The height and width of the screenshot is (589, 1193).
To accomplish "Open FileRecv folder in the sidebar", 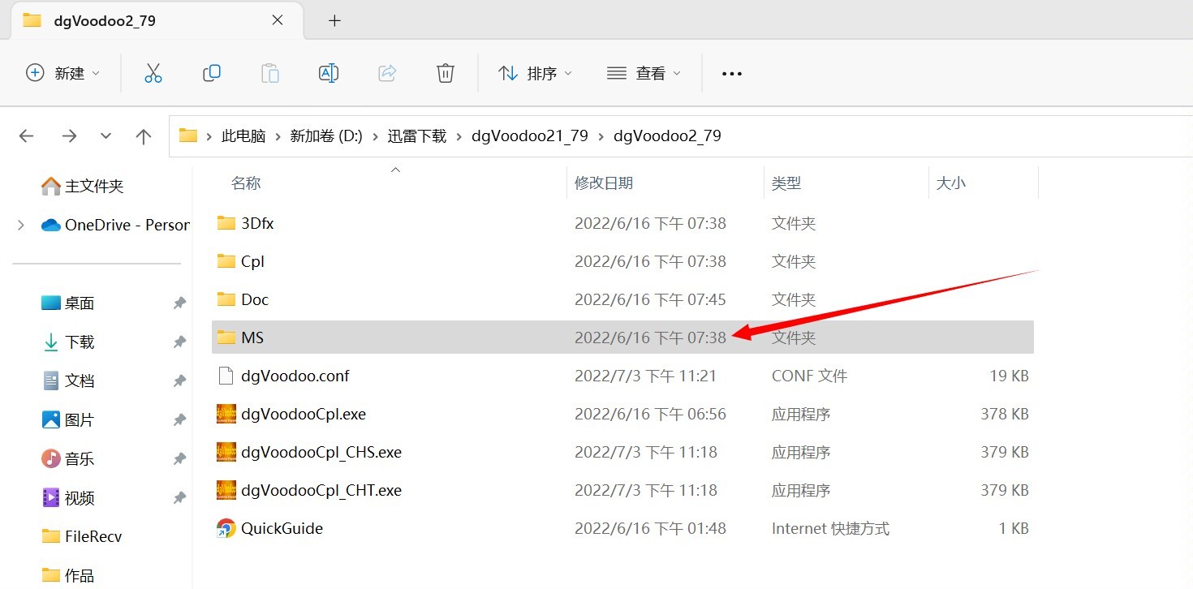I will click(82, 536).
